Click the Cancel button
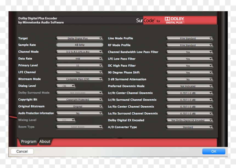This screenshot has width=236, height=168. pyautogui.click(x=22, y=152)
